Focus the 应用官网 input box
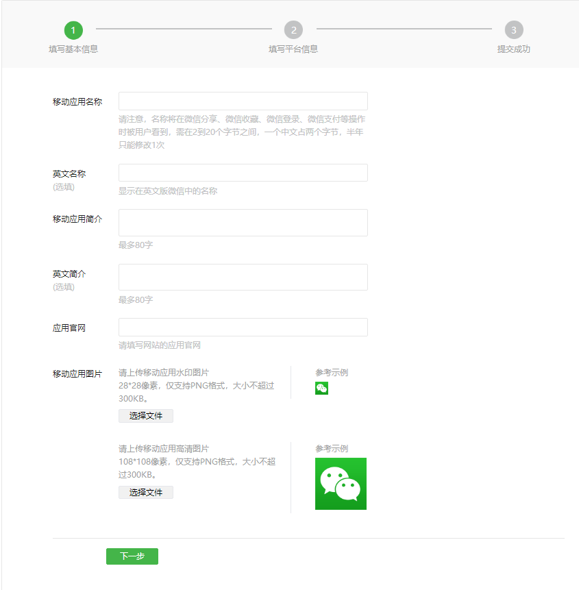The width and height of the screenshot is (579, 590). [x=243, y=328]
